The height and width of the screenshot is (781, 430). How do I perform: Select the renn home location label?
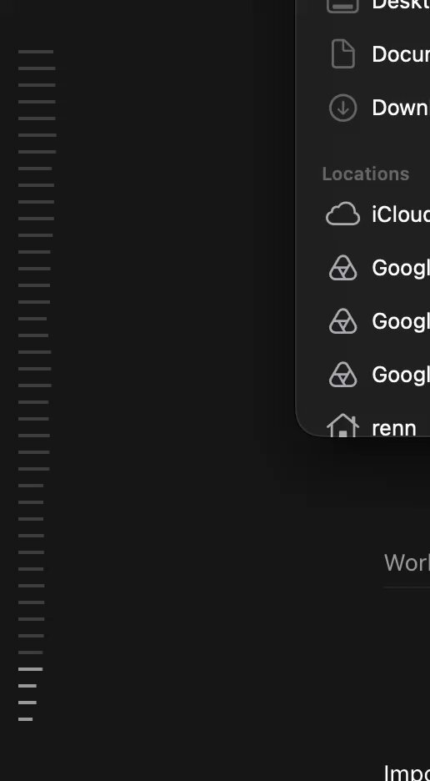(x=393, y=428)
